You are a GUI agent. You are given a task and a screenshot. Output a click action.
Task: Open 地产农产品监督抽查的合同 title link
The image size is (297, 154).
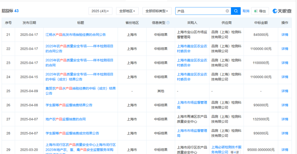[65, 119]
